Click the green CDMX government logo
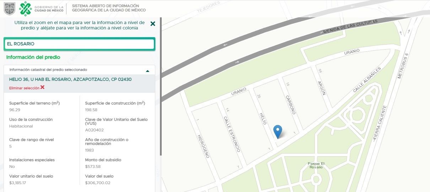 (25, 9)
